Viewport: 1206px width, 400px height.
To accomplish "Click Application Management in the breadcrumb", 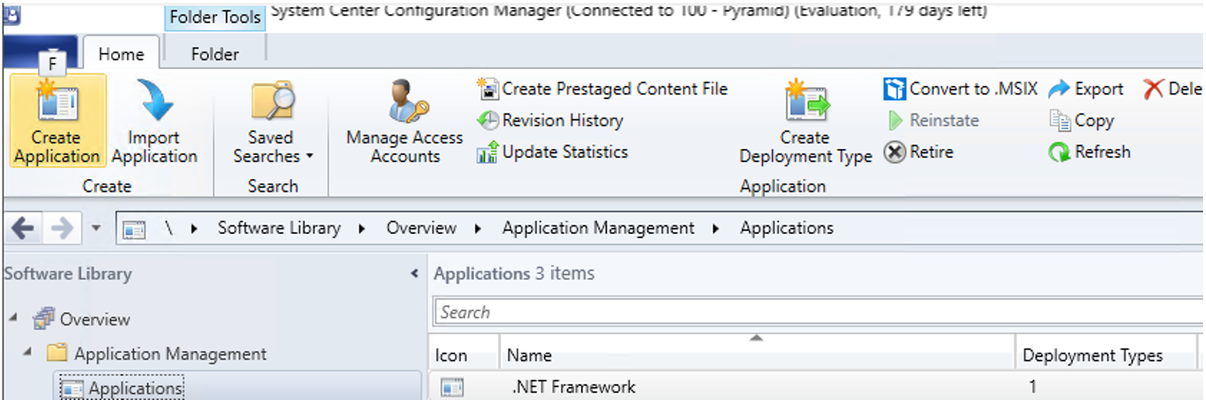I will [598, 228].
